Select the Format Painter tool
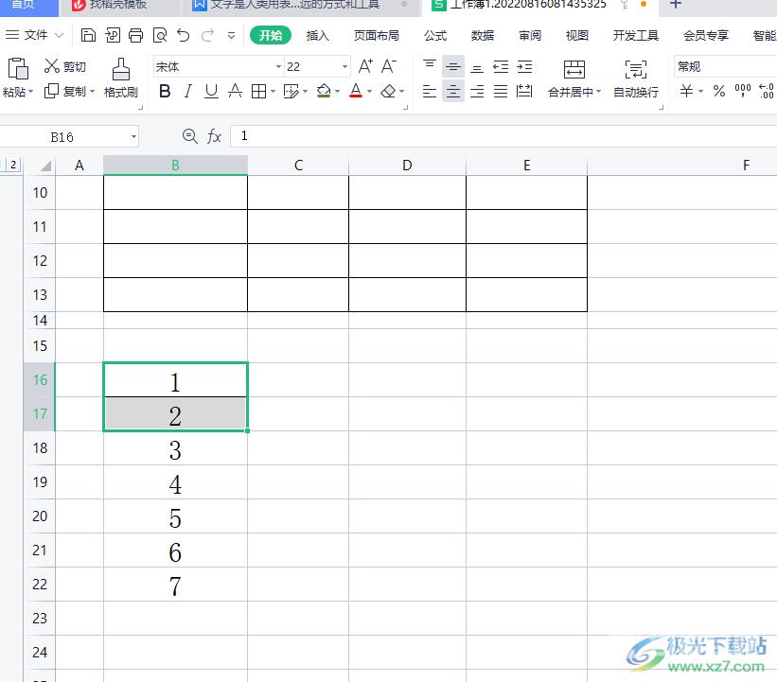777x682 pixels. click(x=121, y=78)
